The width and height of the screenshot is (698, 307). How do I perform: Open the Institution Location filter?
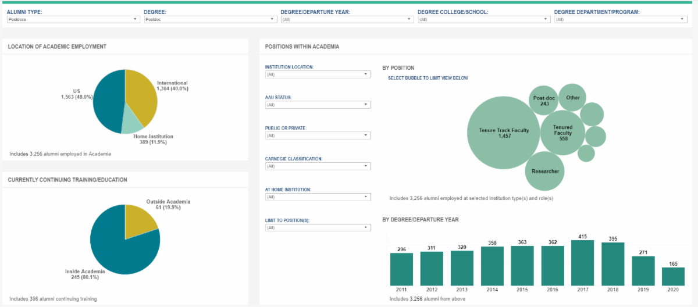coord(318,74)
